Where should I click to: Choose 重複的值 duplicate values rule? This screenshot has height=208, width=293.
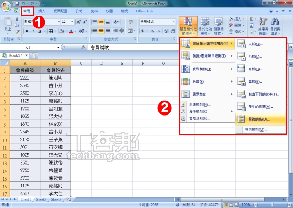click(x=260, y=119)
